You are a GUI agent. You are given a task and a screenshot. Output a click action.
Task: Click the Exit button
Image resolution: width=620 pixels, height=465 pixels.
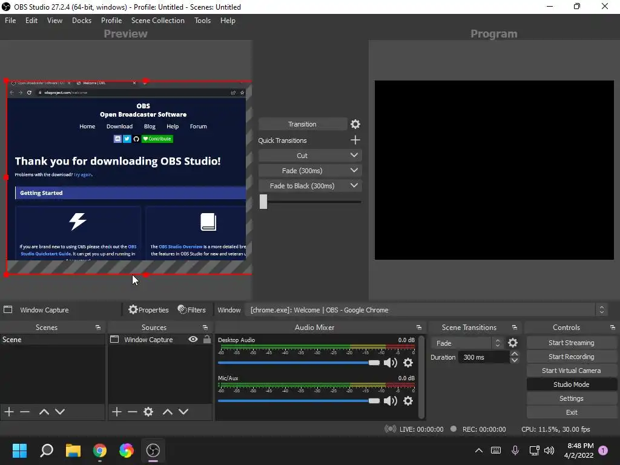[x=572, y=412]
